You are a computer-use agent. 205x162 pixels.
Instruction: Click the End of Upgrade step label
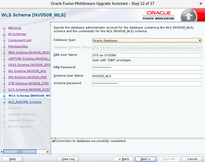tap(19, 127)
